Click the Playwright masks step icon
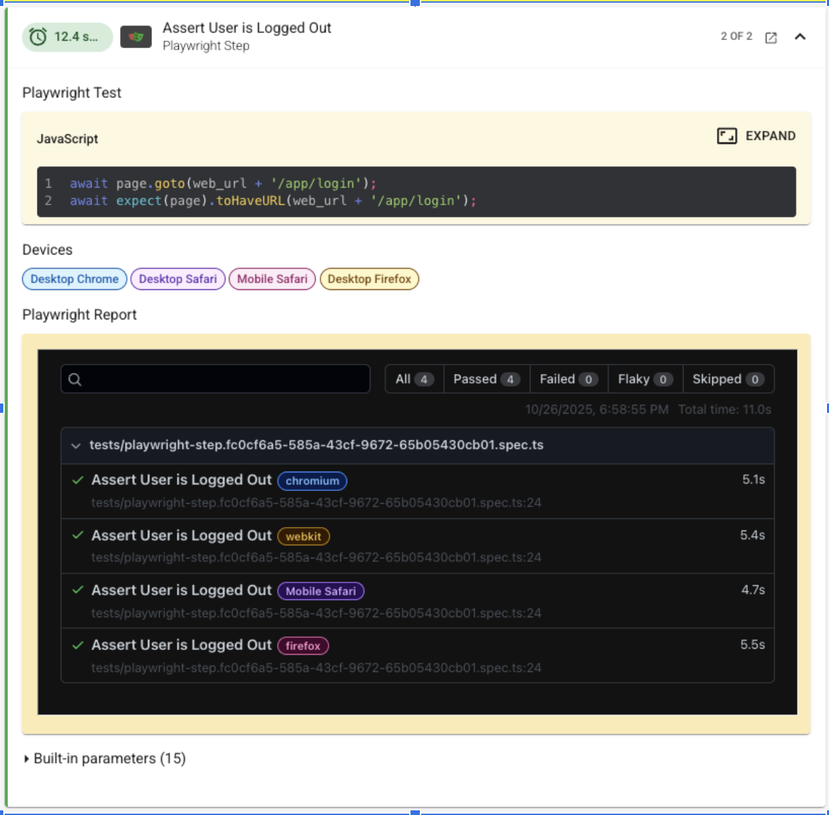This screenshot has height=815, width=829. coord(136,37)
